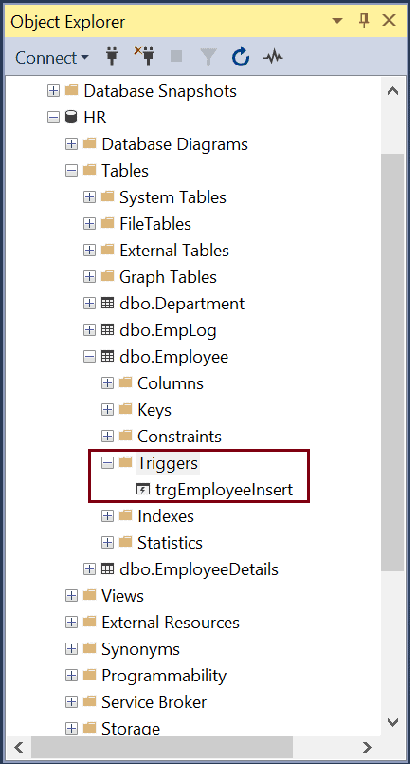The width and height of the screenshot is (417, 764).
Task: Select the External Resources label
Action: coord(171,623)
